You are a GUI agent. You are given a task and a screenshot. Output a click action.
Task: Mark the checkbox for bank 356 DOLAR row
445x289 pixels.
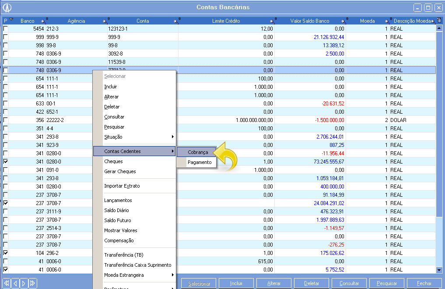[x=5, y=120]
